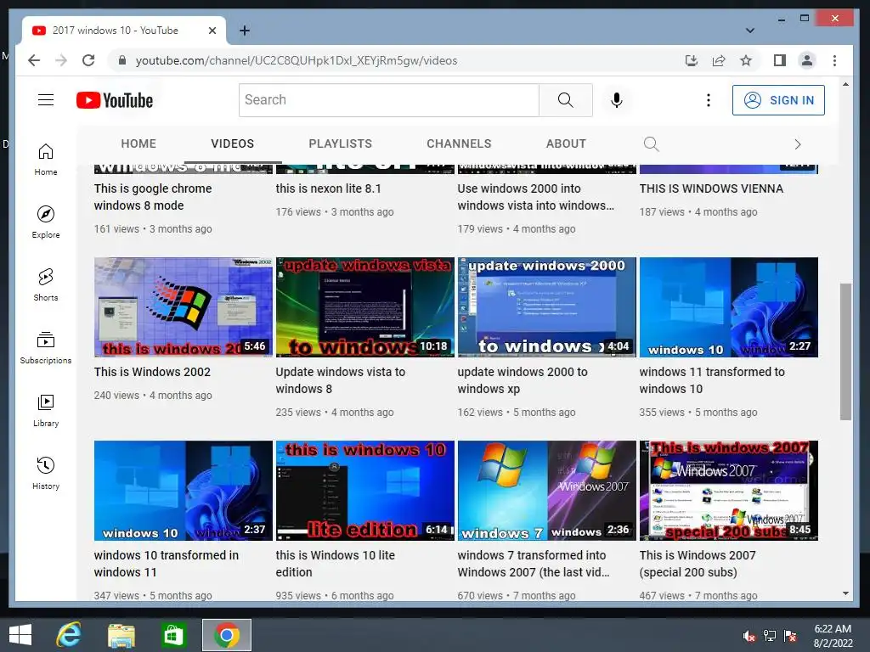Viewport: 870px width, 652px height.
Task: Open the Store from taskbar
Action: click(173, 635)
